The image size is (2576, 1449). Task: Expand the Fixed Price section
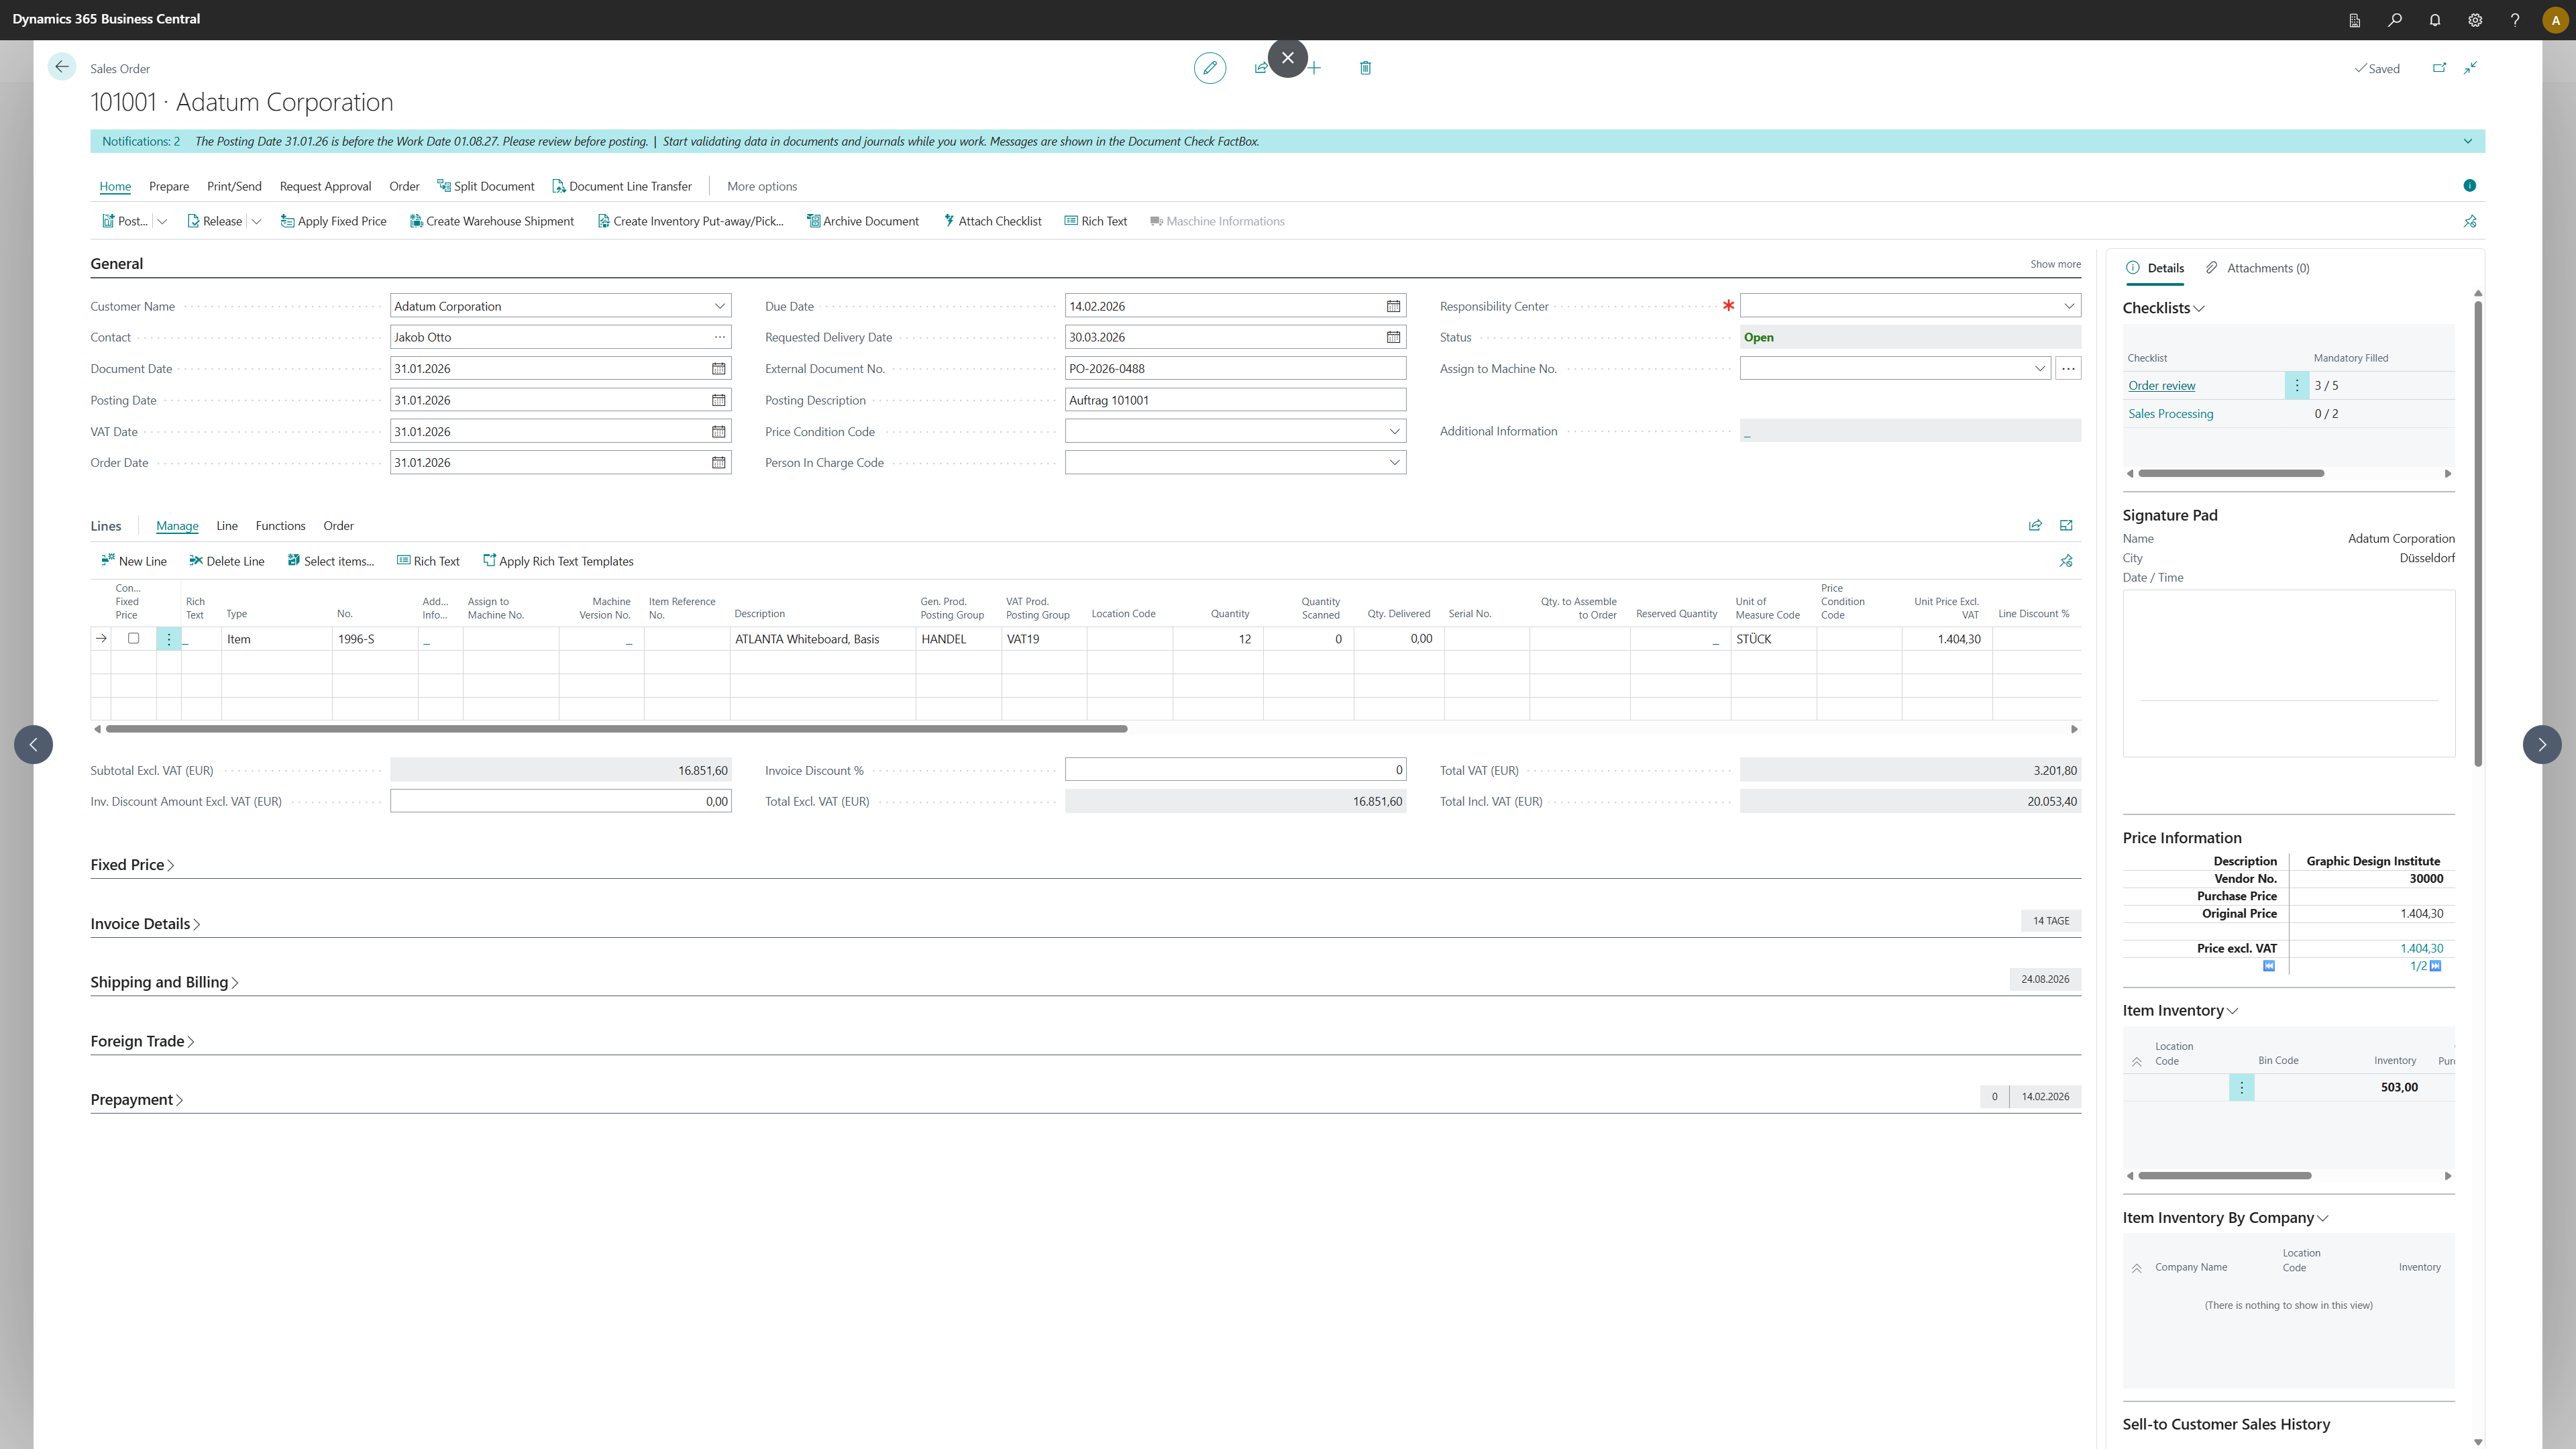click(x=132, y=865)
